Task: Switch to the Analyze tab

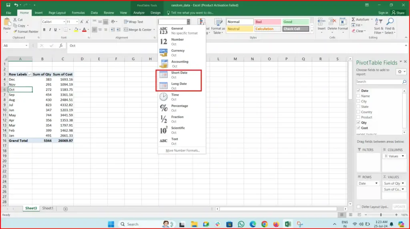Action: pyautogui.click(x=139, y=13)
